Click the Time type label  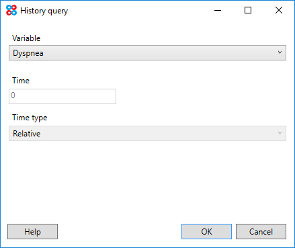pos(30,118)
